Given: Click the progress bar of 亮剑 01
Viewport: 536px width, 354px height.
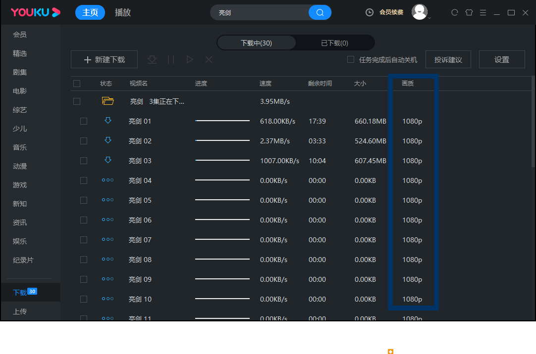Looking at the screenshot, I should coord(222,120).
